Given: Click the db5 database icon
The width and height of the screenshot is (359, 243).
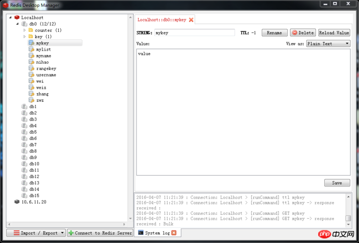Looking at the screenshot, I should [24, 132].
